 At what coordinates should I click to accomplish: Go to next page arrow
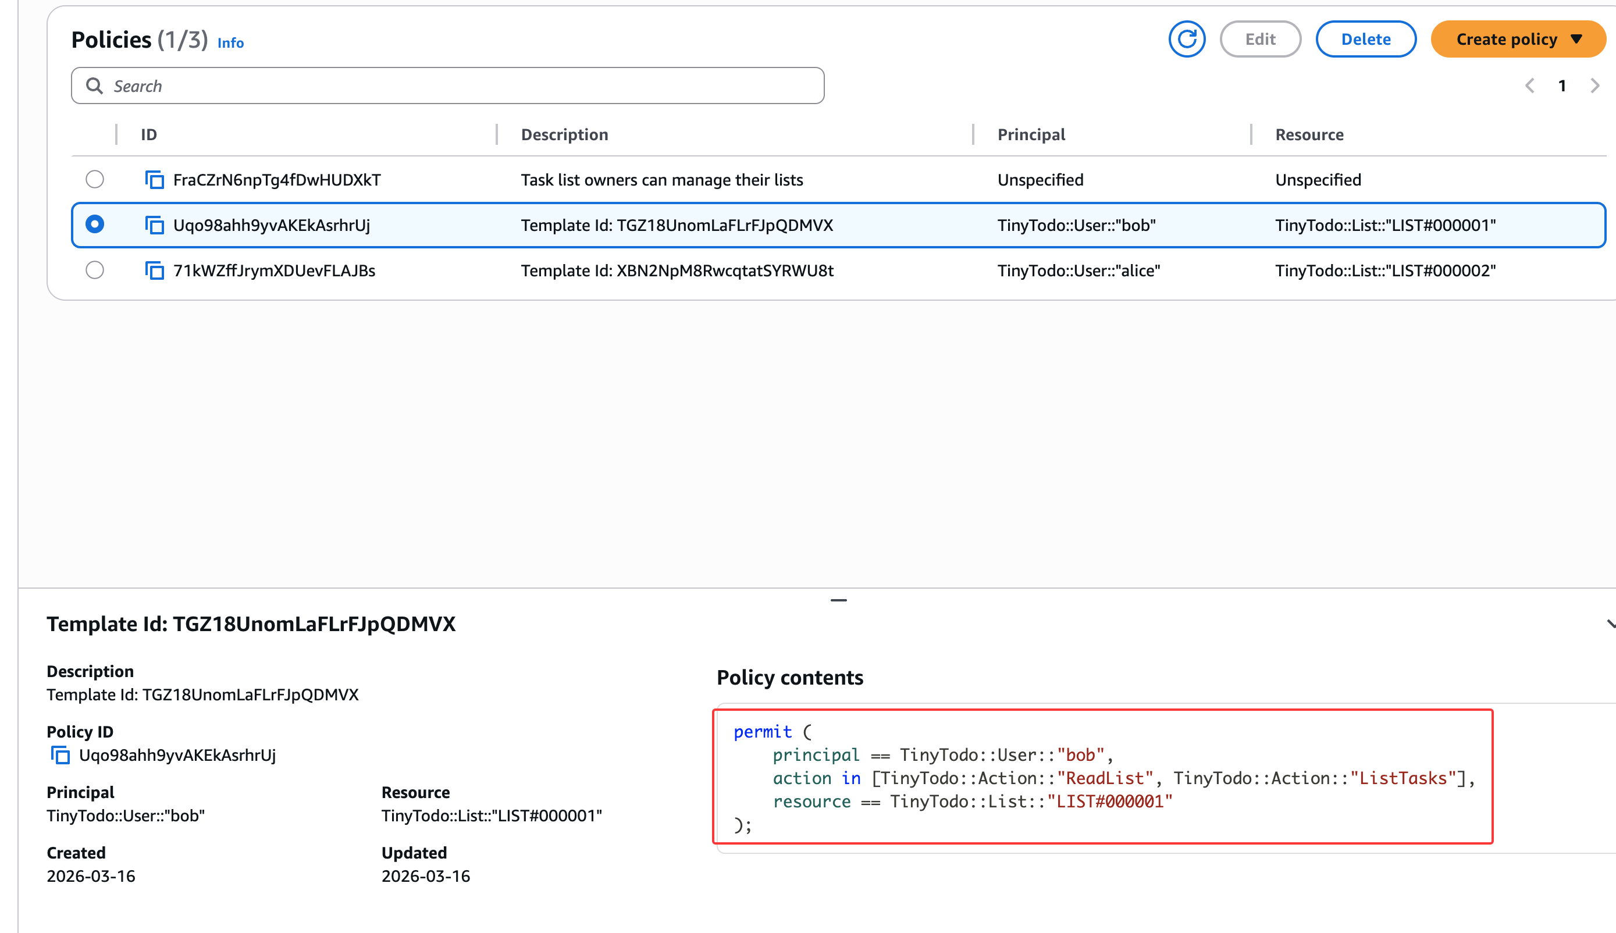coord(1595,86)
